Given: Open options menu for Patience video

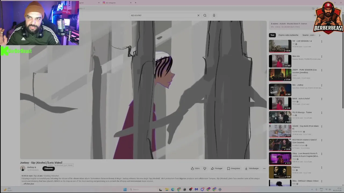Looking at the screenshot, I should click(x=322, y=168).
